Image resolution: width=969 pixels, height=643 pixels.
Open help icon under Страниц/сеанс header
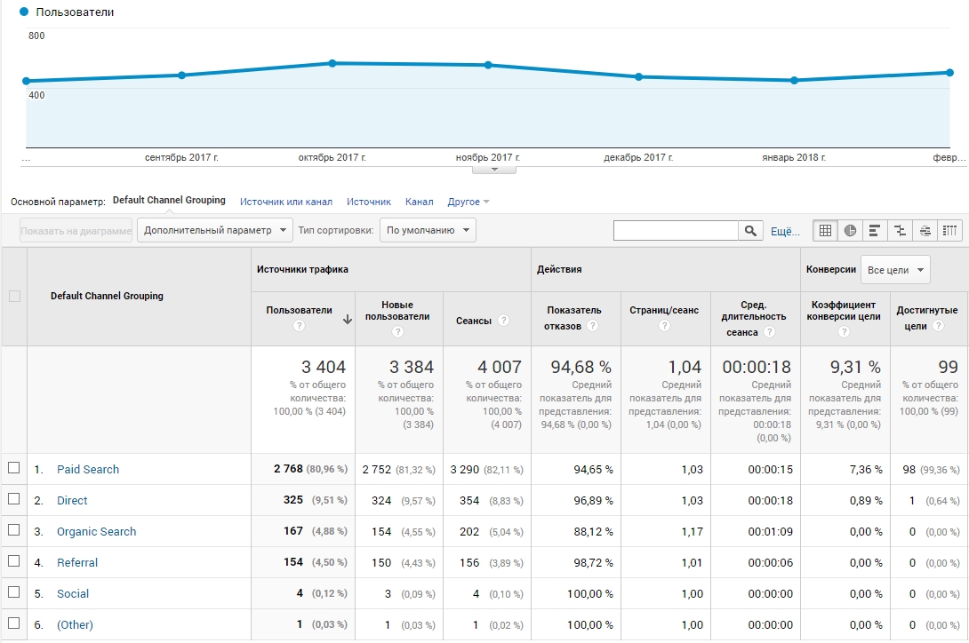[x=664, y=326]
